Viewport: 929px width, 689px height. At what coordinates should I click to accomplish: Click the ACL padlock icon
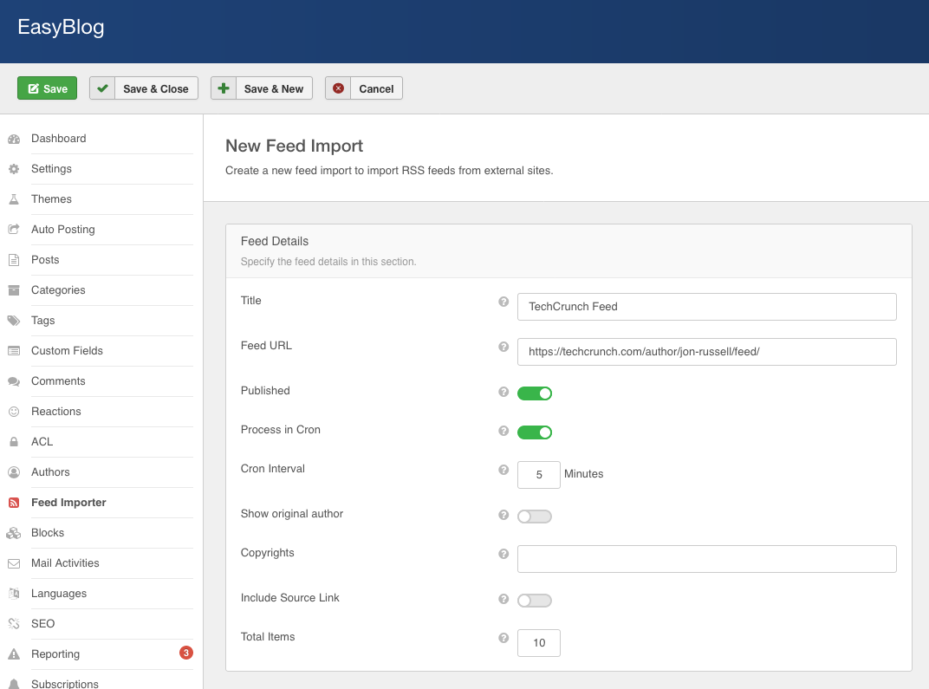[x=14, y=442]
